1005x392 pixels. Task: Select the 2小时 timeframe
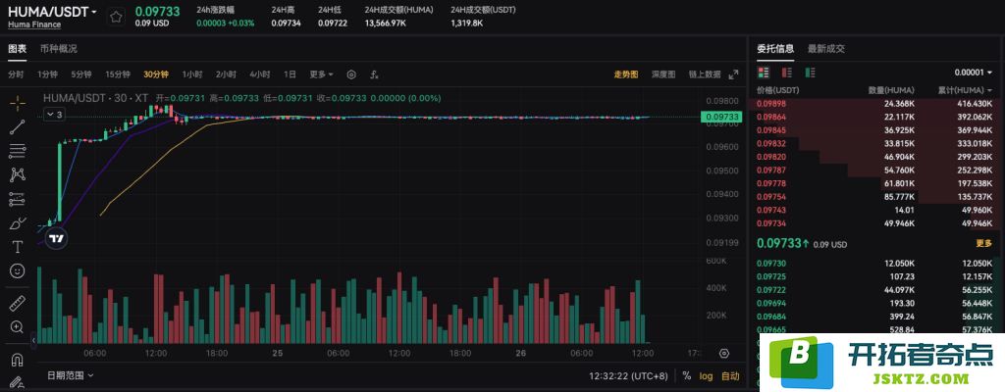pyautogui.click(x=226, y=74)
